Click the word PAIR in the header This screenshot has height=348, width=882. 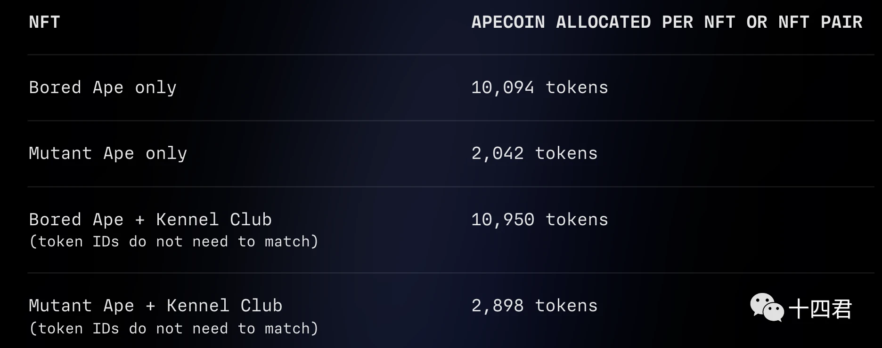841,22
